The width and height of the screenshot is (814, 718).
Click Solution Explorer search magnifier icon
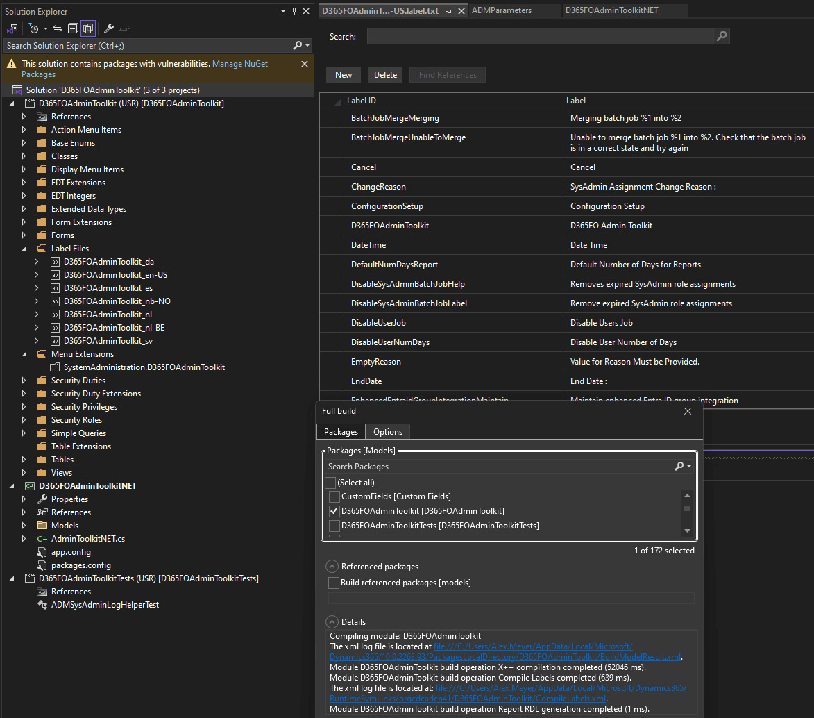(x=298, y=46)
